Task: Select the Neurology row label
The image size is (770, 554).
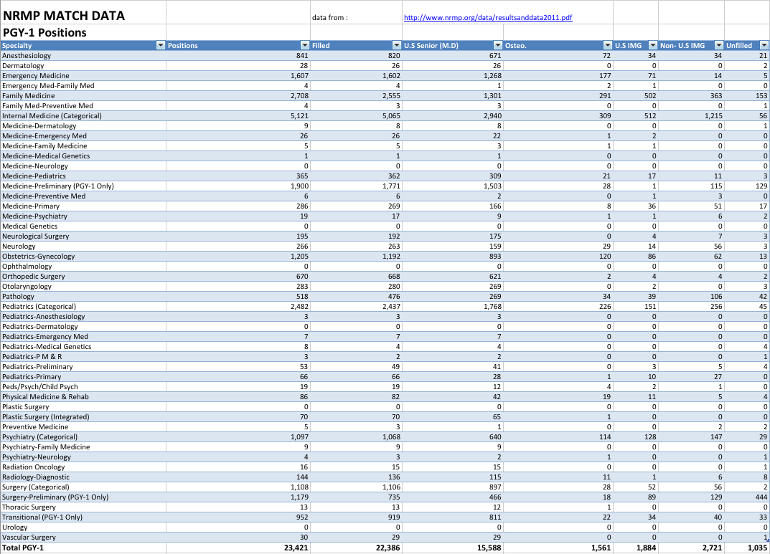Action: click(83, 247)
